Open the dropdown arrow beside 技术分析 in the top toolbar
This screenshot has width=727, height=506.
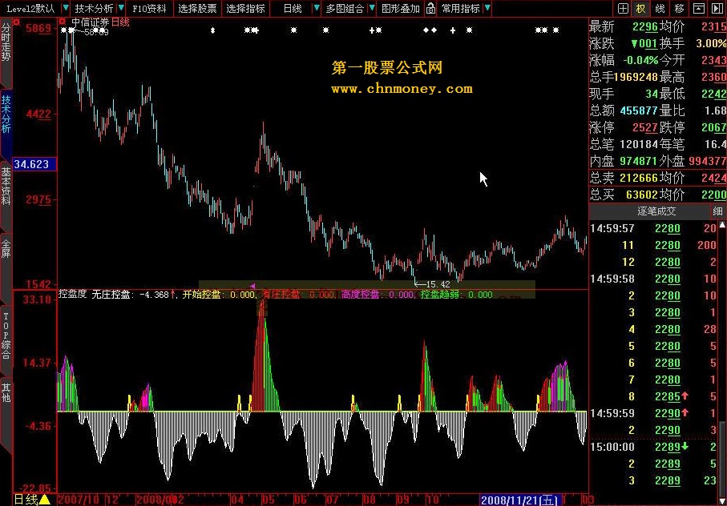(x=121, y=8)
